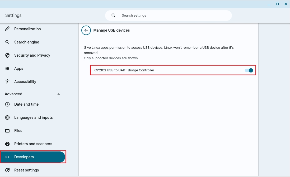The width and height of the screenshot is (290, 177).
Task: Collapse the Advanced section arrow
Action: (59, 94)
